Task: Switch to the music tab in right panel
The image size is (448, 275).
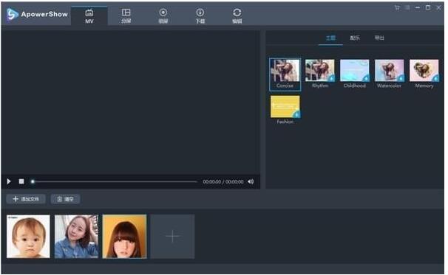Action: (355, 38)
